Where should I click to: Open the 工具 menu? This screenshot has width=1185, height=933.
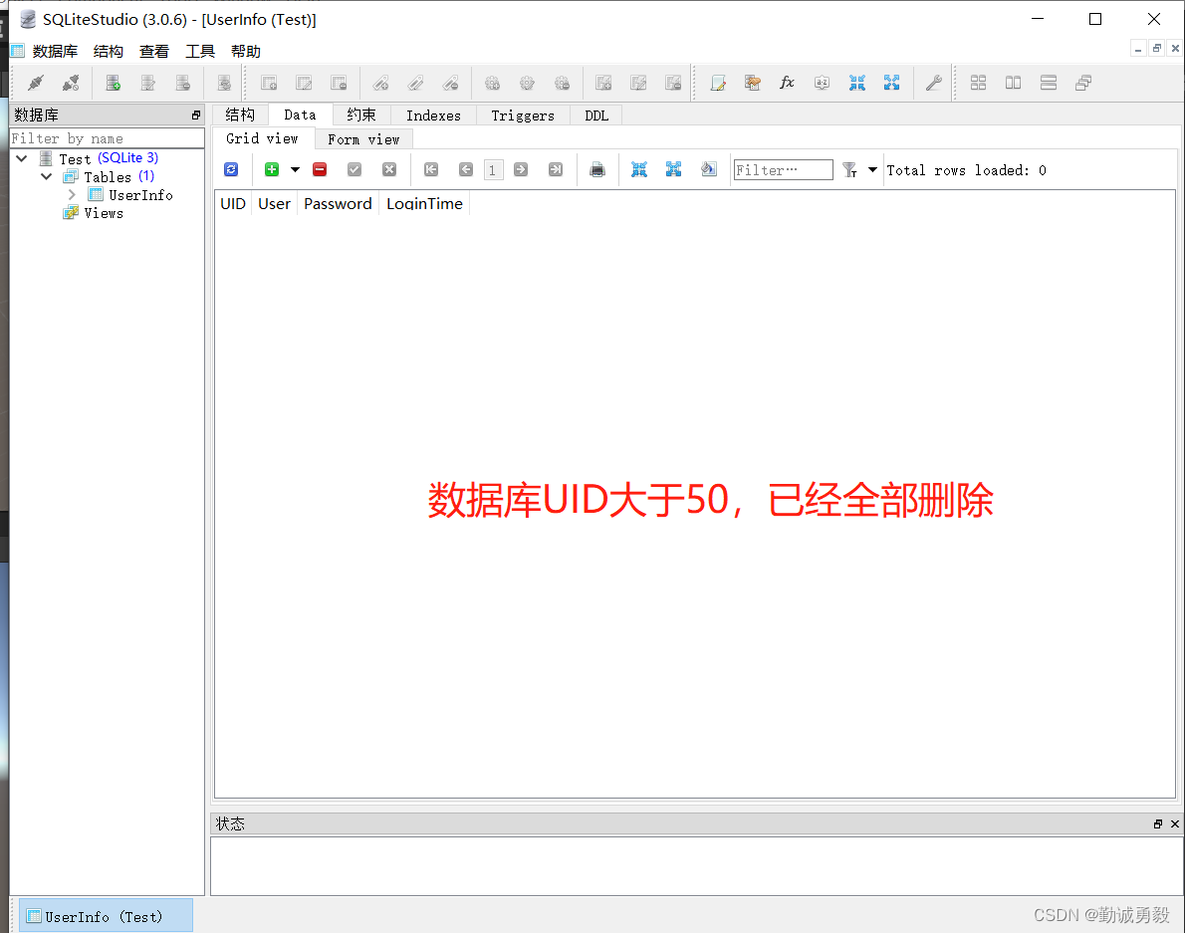pos(200,51)
